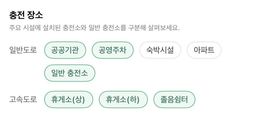Image resolution: width=253 pixels, height=128 pixels.
Task: Exclude public institutions via 공공기관
Action: pyautogui.click(x=65, y=50)
